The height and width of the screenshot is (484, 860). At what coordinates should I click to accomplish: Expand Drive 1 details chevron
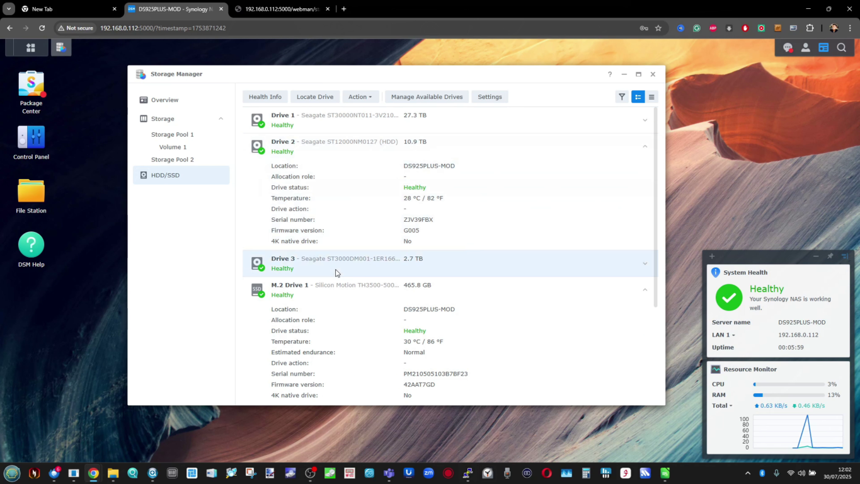[645, 120]
